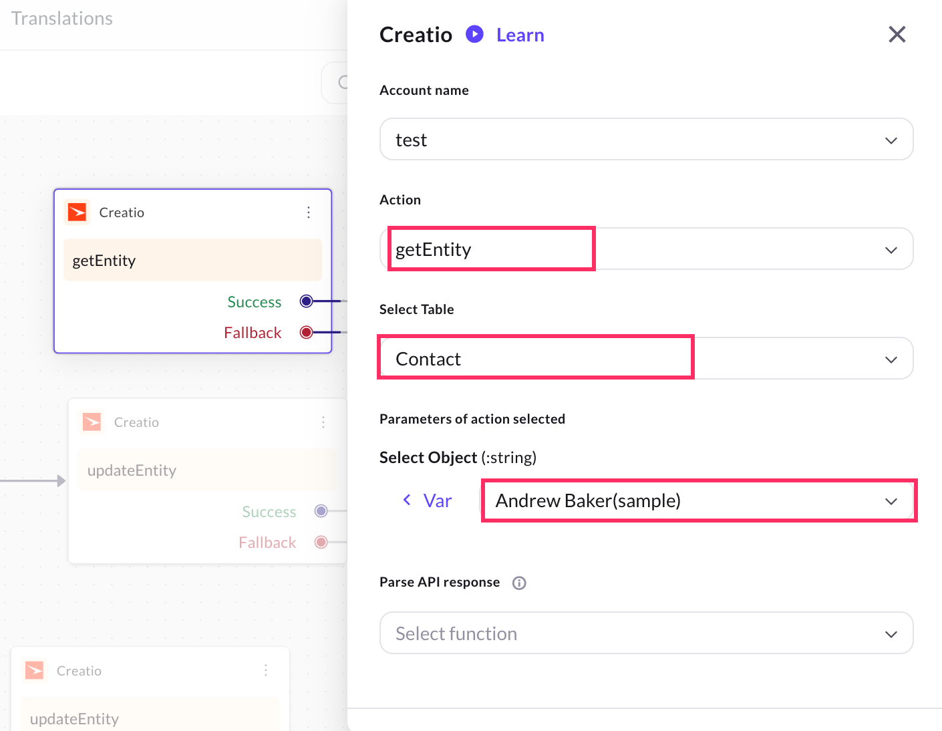Viewport: 942px width, 731px height.
Task: Click the getEntity Fallback output port
Action: [306, 332]
